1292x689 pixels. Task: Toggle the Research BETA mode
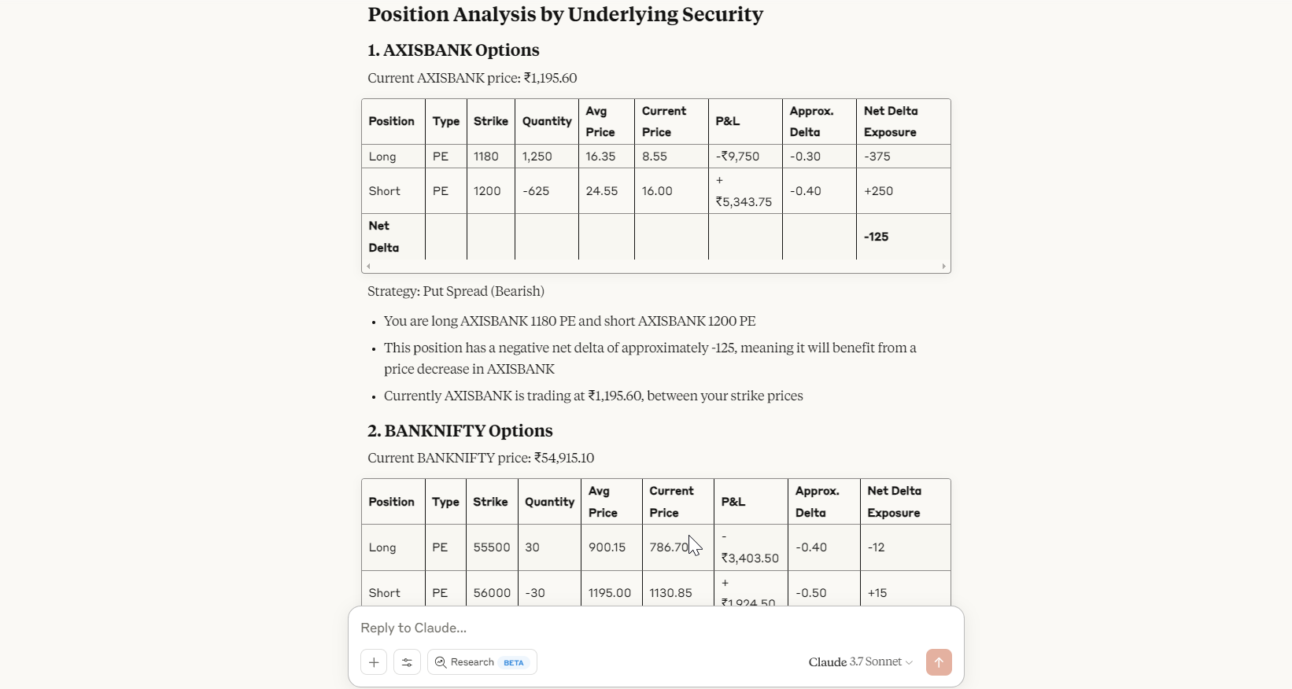482,662
